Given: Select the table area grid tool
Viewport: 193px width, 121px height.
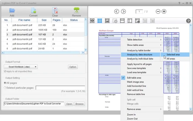Looking at the screenshot, I should coord(100,21).
